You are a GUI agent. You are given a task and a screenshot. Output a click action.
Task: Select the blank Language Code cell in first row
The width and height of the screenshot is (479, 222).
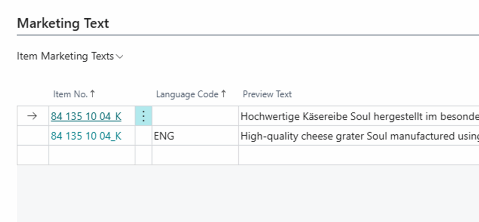tap(195, 116)
